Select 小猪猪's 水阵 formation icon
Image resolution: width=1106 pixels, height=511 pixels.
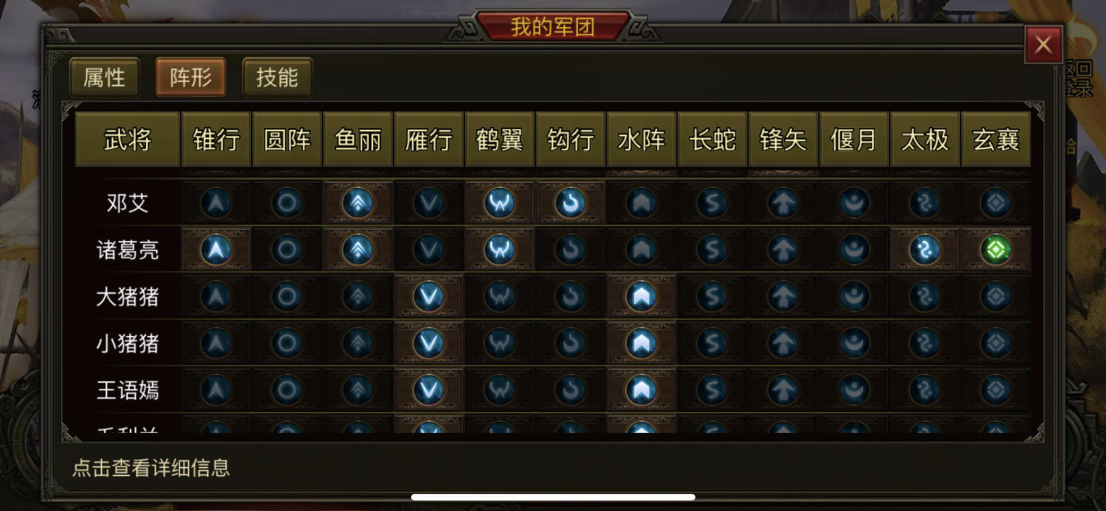(x=642, y=343)
